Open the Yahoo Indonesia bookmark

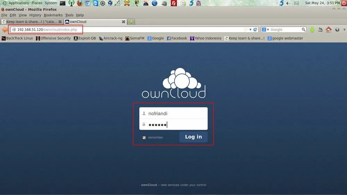coord(205,38)
